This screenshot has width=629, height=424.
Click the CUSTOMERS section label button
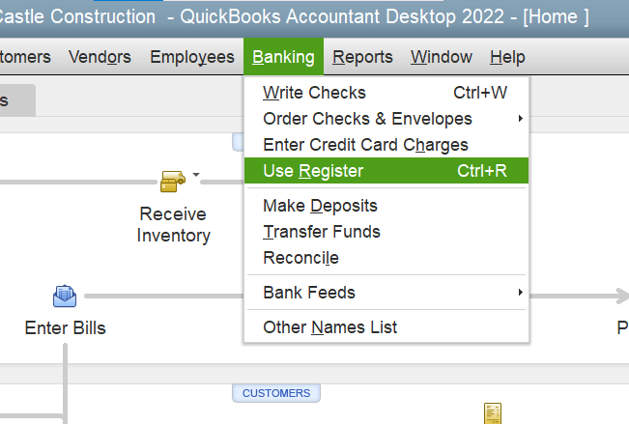click(x=276, y=393)
